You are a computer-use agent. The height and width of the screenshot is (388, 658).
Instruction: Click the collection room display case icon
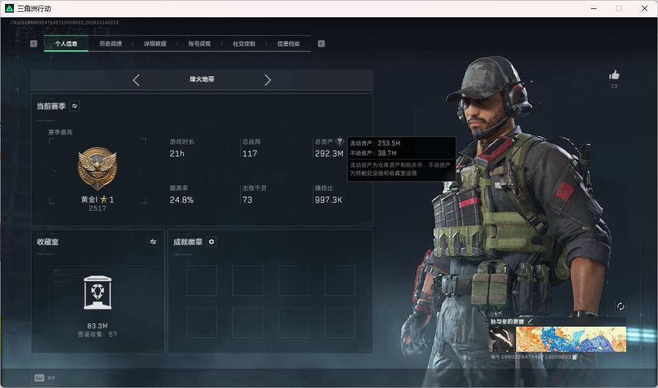coord(98,293)
